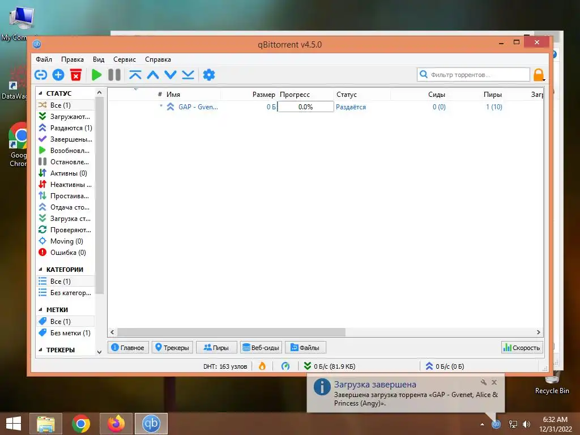
Task: Close the Загрузка завершена notification
Action: click(x=494, y=382)
